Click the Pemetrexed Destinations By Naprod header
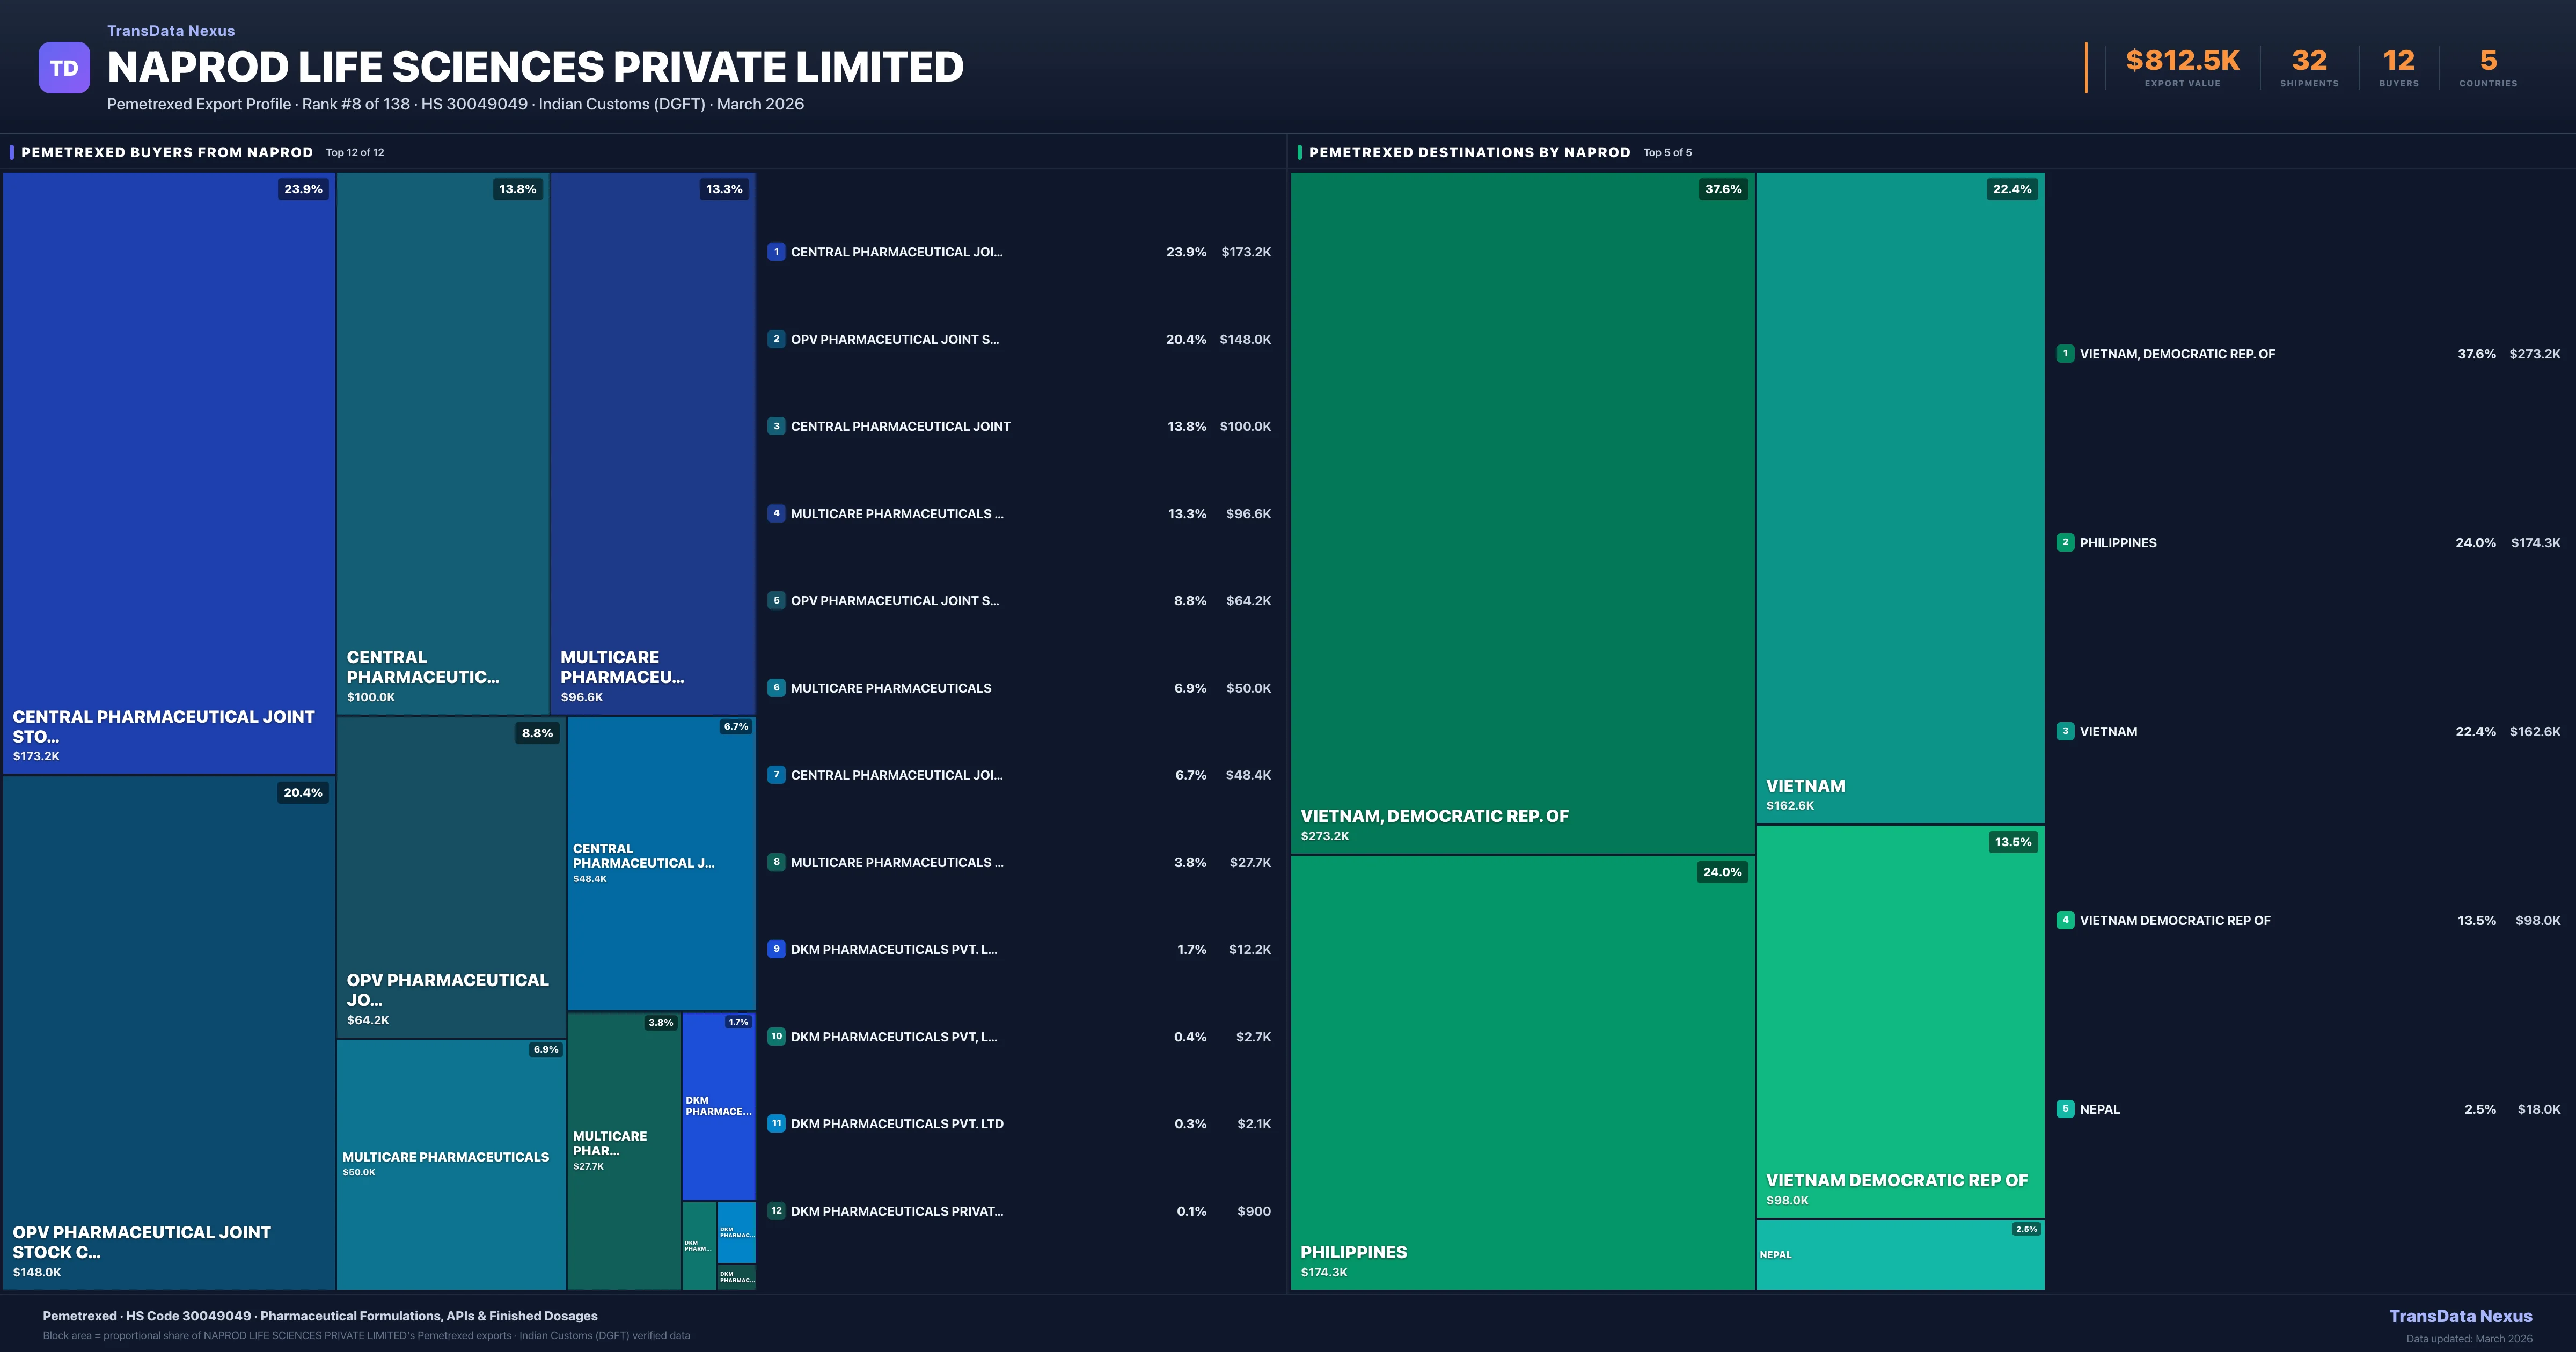The image size is (2576, 1352). [x=1469, y=152]
